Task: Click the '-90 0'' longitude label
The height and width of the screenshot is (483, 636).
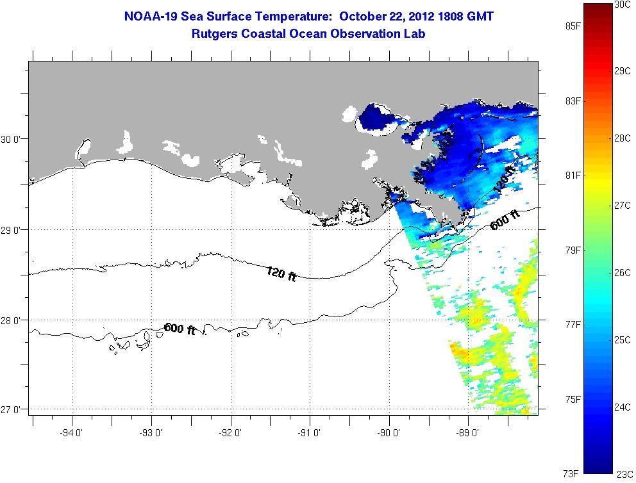Action: coord(388,433)
